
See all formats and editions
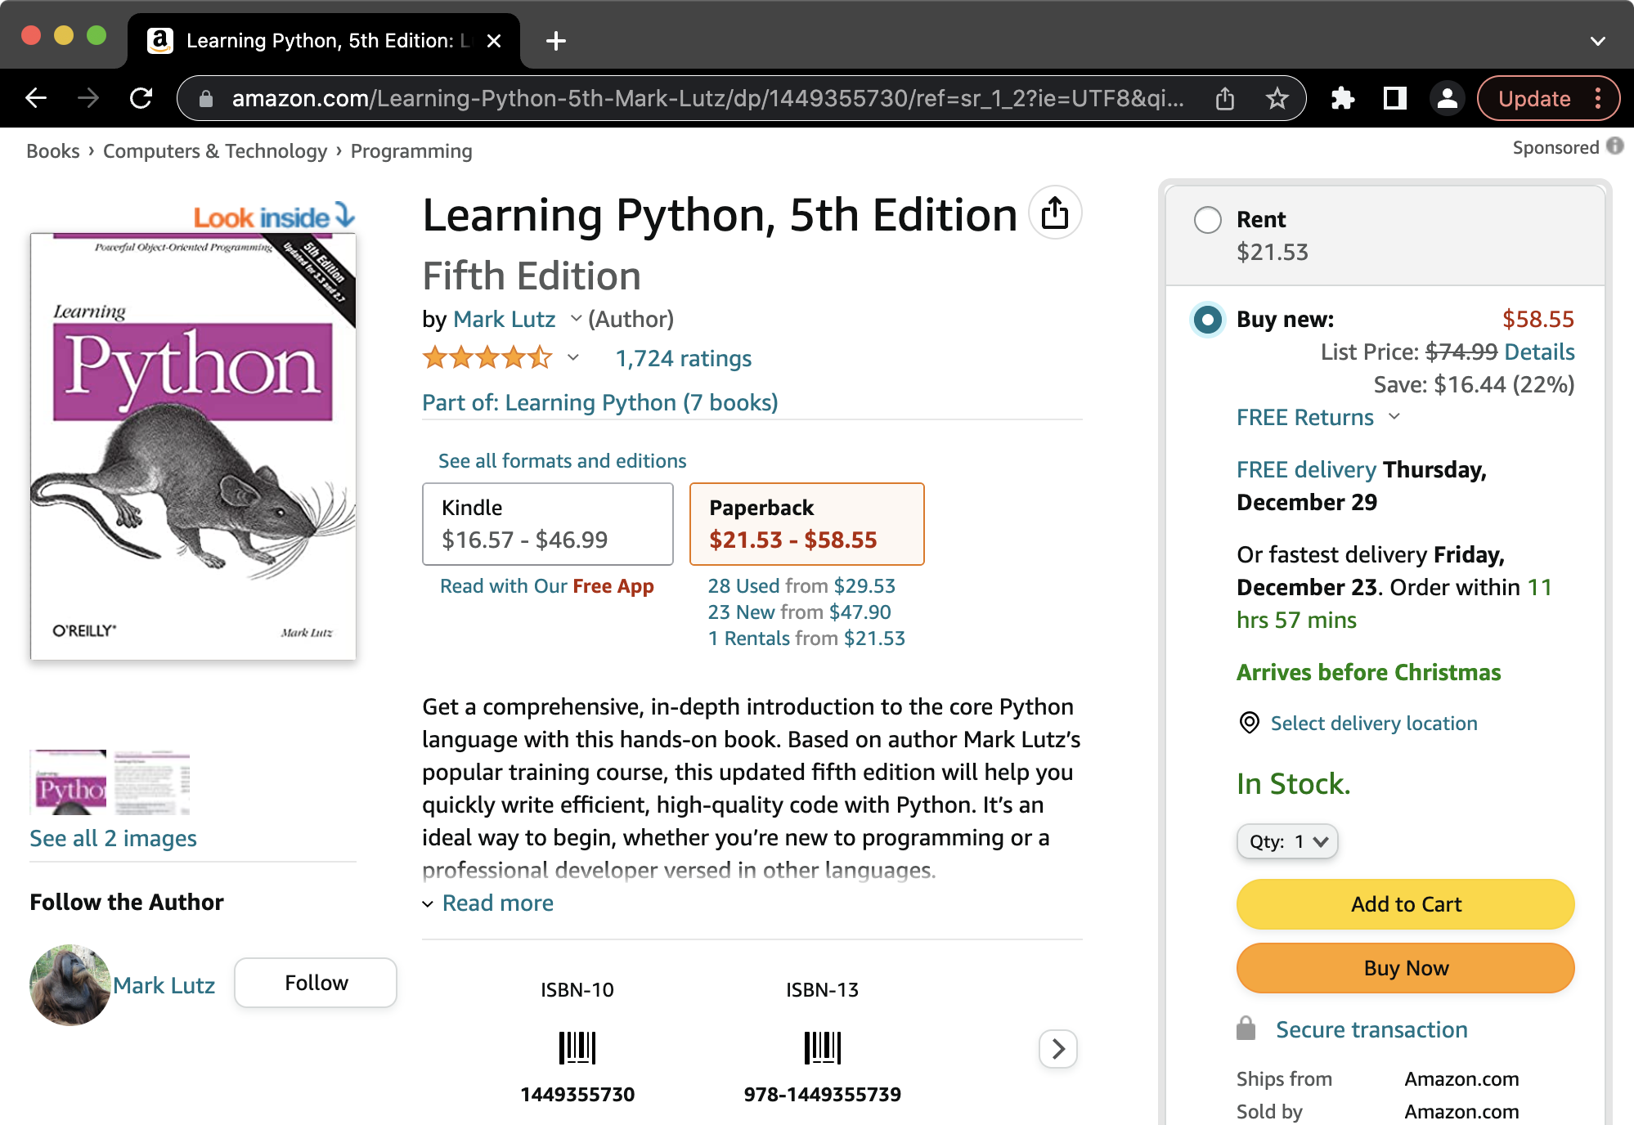pos(563,461)
